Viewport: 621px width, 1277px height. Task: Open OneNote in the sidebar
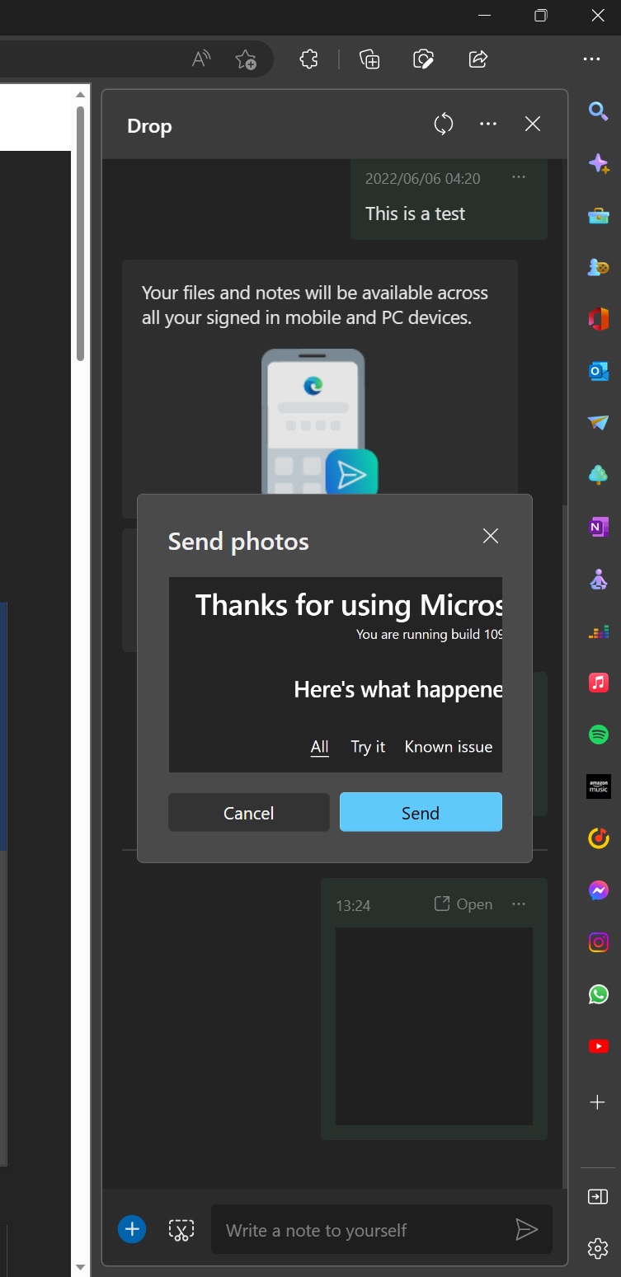(599, 527)
